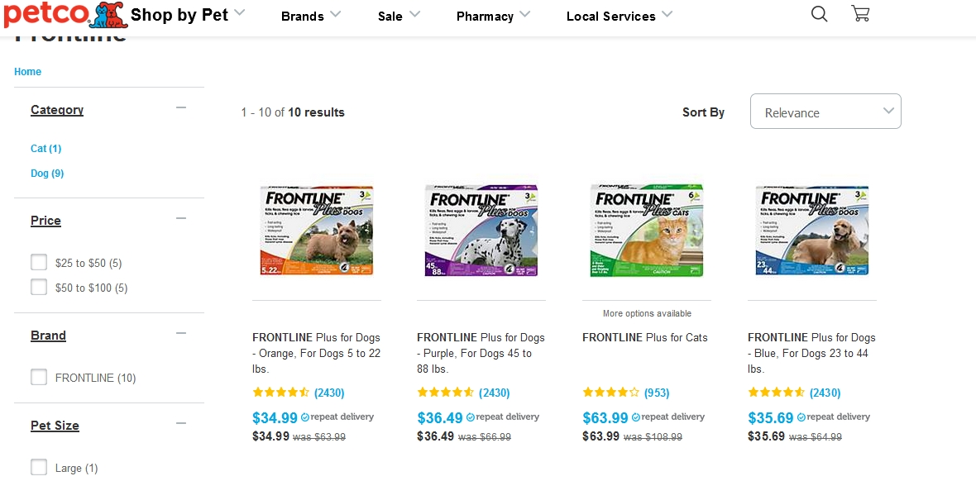Image resolution: width=976 pixels, height=481 pixels.
Task: Click the Orange FRONTLINE Plus star rating
Action: click(x=280, y=392)
